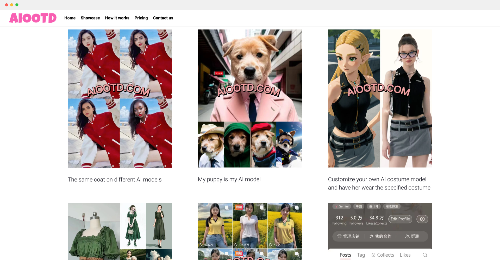Click the 106.6万 play count video

(250, 225)
